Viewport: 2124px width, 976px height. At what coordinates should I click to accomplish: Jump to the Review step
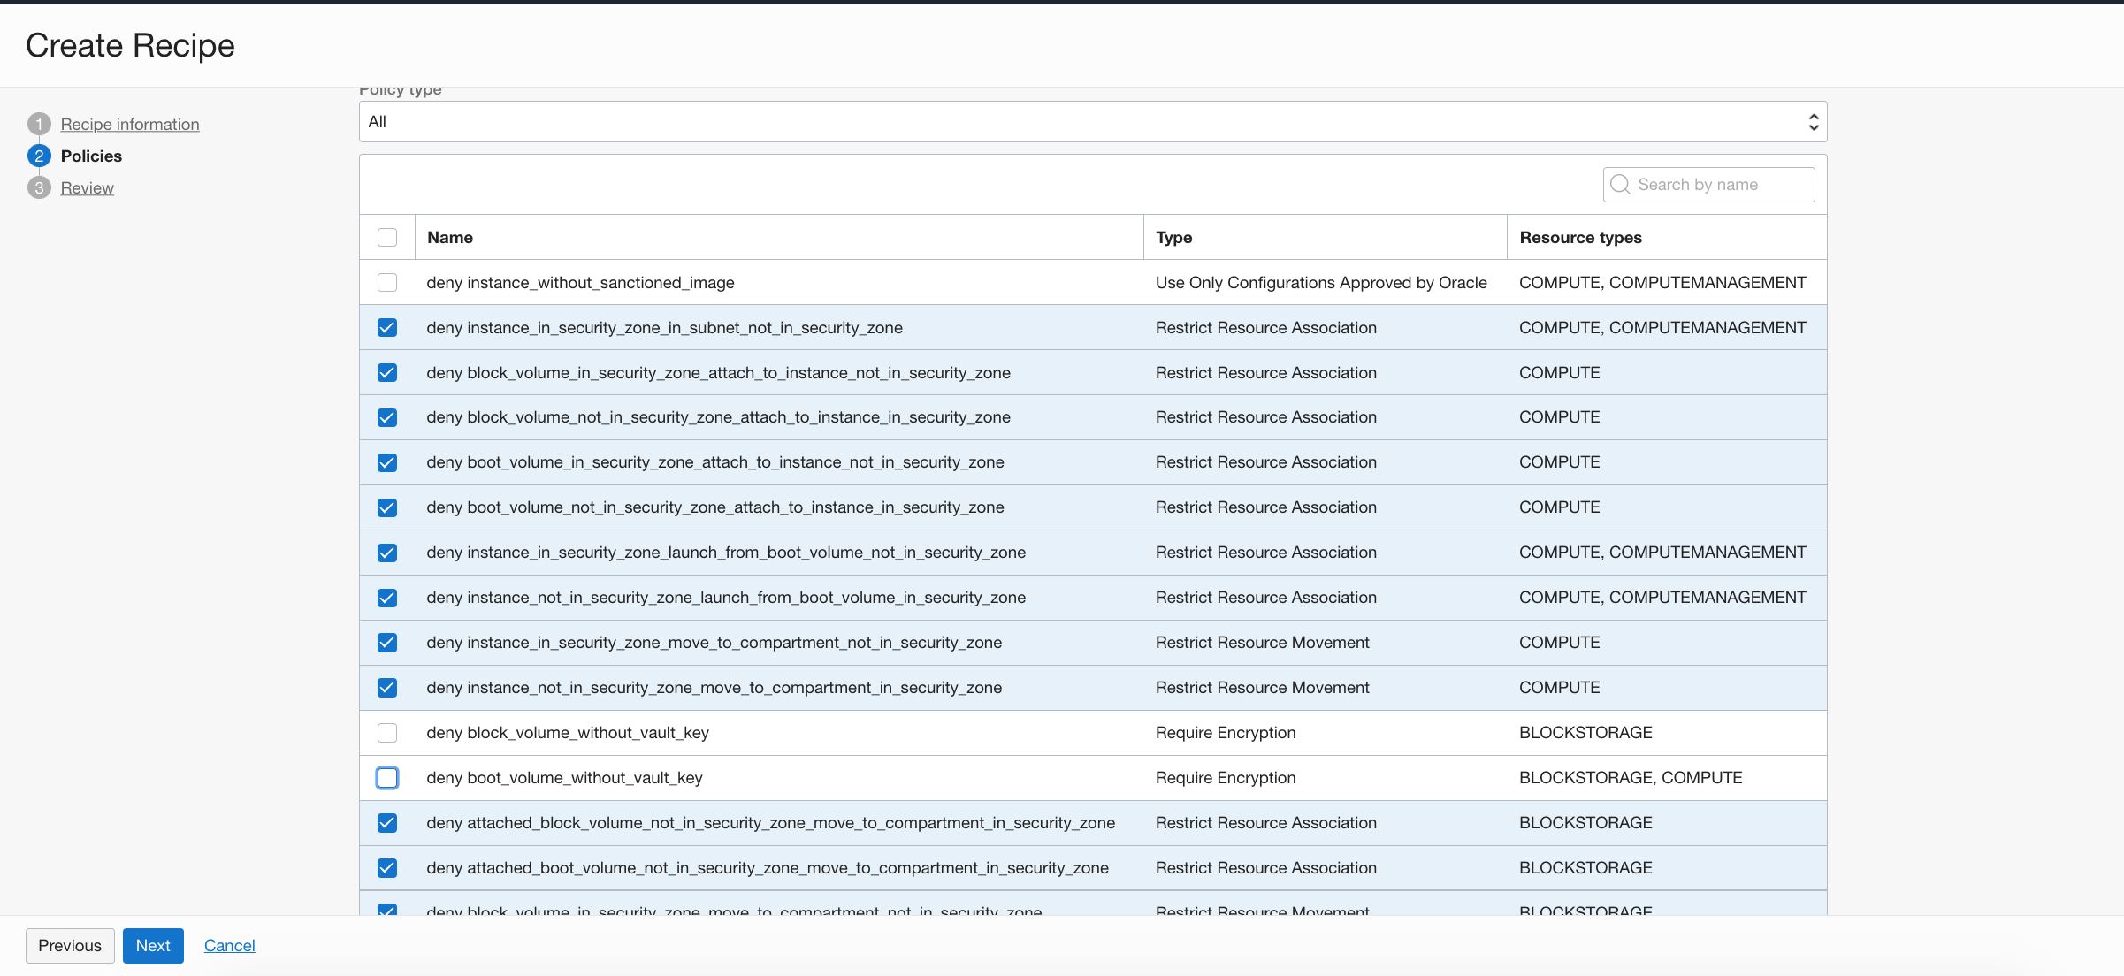pos(88,188)
